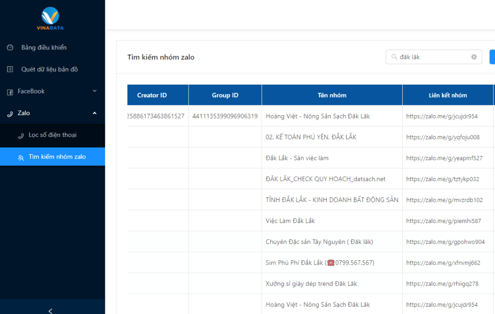Click the map data scan icon
The width and height of the screenshot is (495, 314).
(x=10, y=69)
